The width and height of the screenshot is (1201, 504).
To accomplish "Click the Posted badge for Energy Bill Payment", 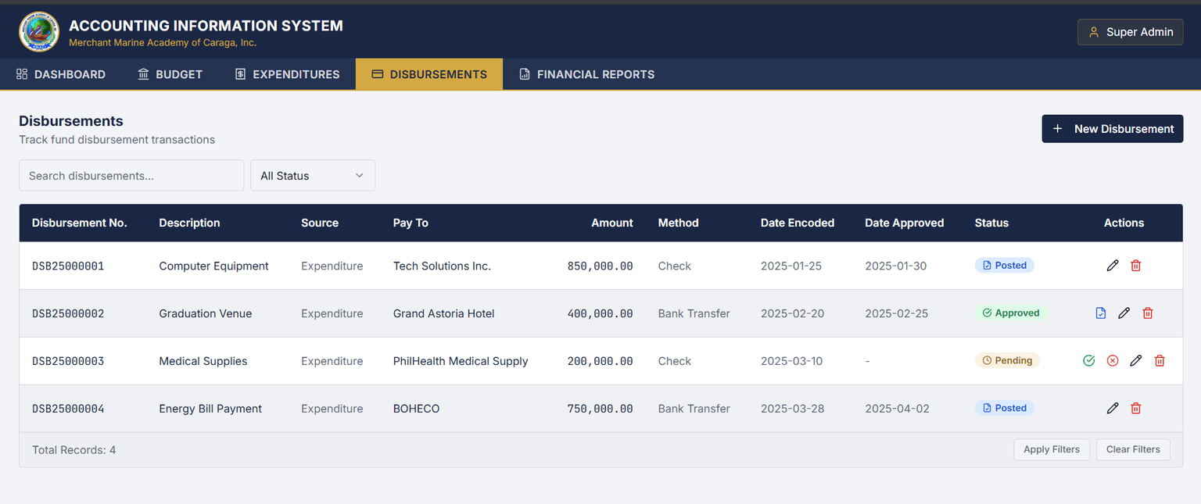I will click(x=1005, y=409).
